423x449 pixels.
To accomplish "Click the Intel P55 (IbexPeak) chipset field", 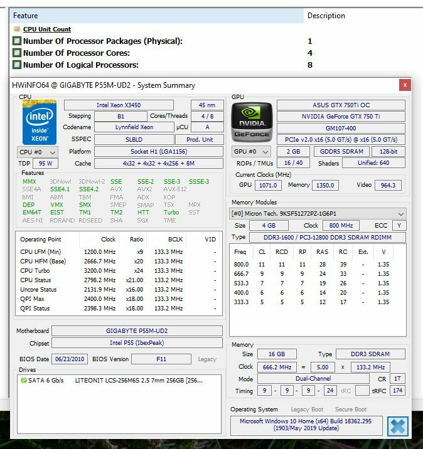I will point(137,343).
